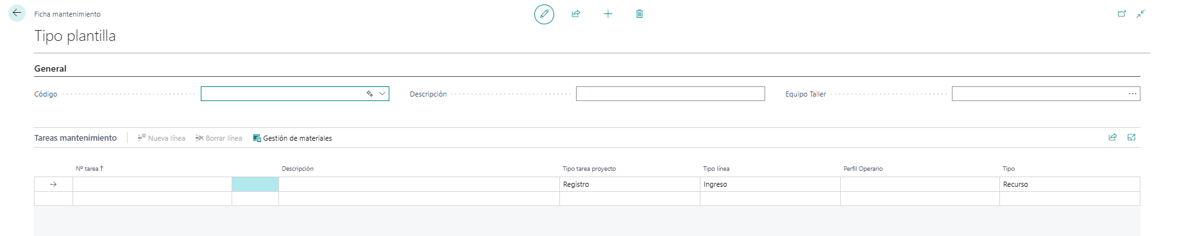This screenshot has height=236, width=1177.
Task: Open the share icon in the header
Action: [576, 13]
